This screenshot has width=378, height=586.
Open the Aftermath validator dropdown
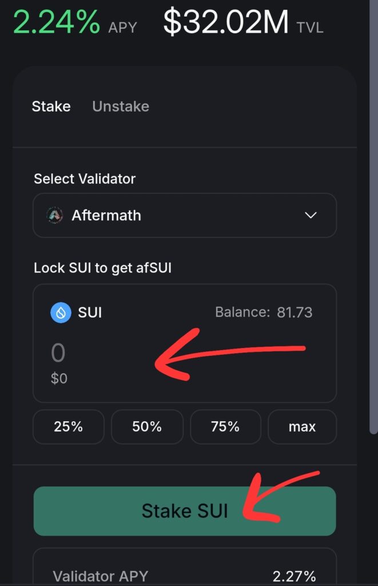[184, 215]
